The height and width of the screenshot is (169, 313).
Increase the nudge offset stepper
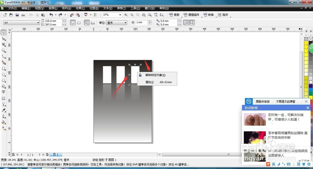(150, 21)
